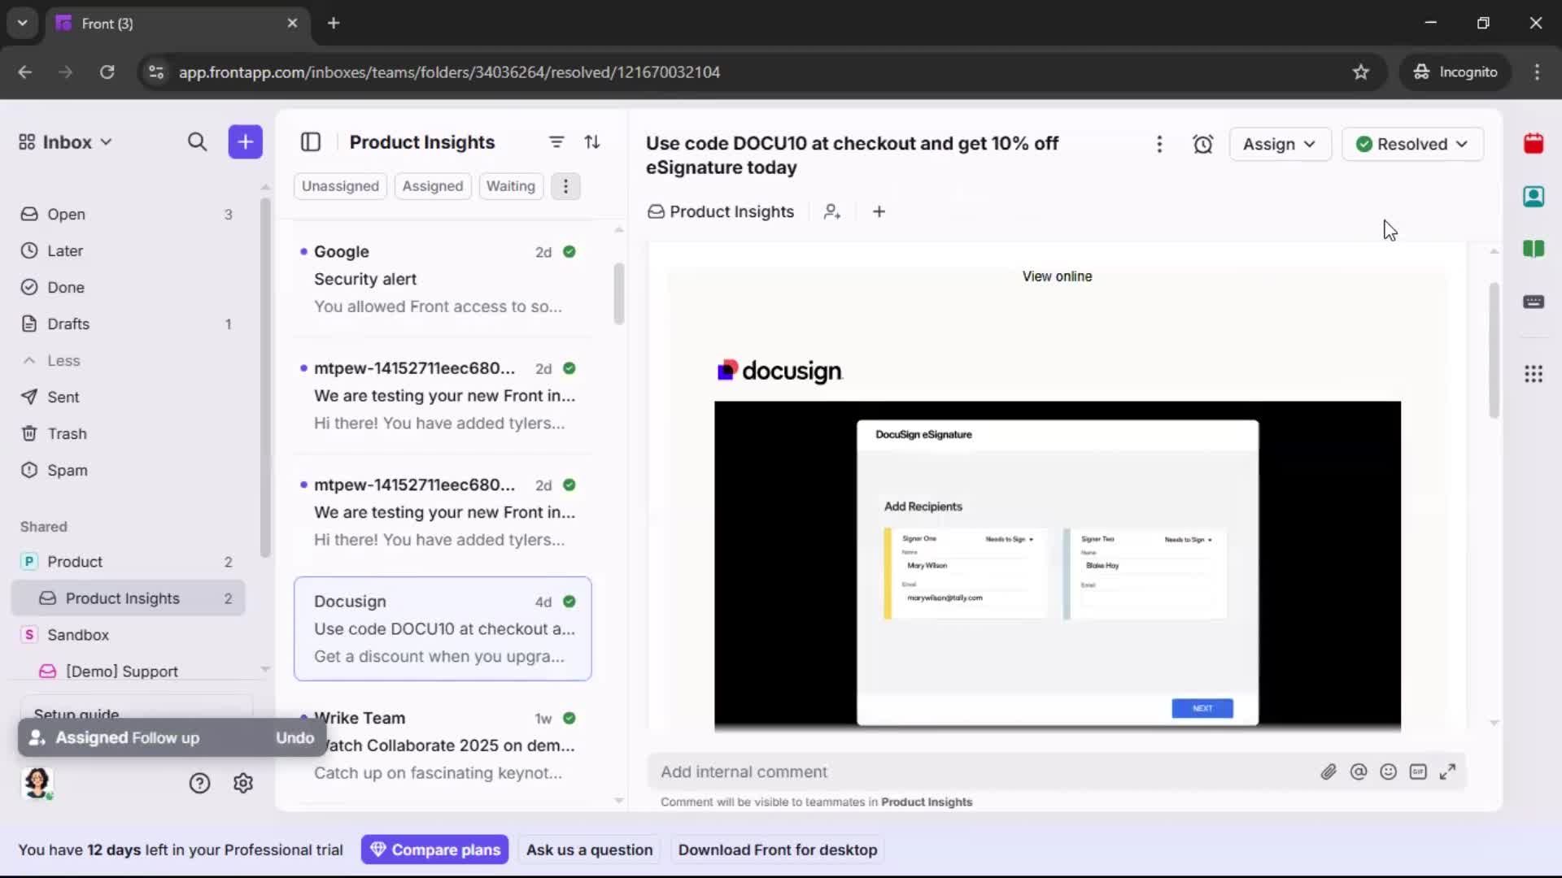Open the Assign dropdown
This screenshot has width=1562, height=878.
[1280, 144]
